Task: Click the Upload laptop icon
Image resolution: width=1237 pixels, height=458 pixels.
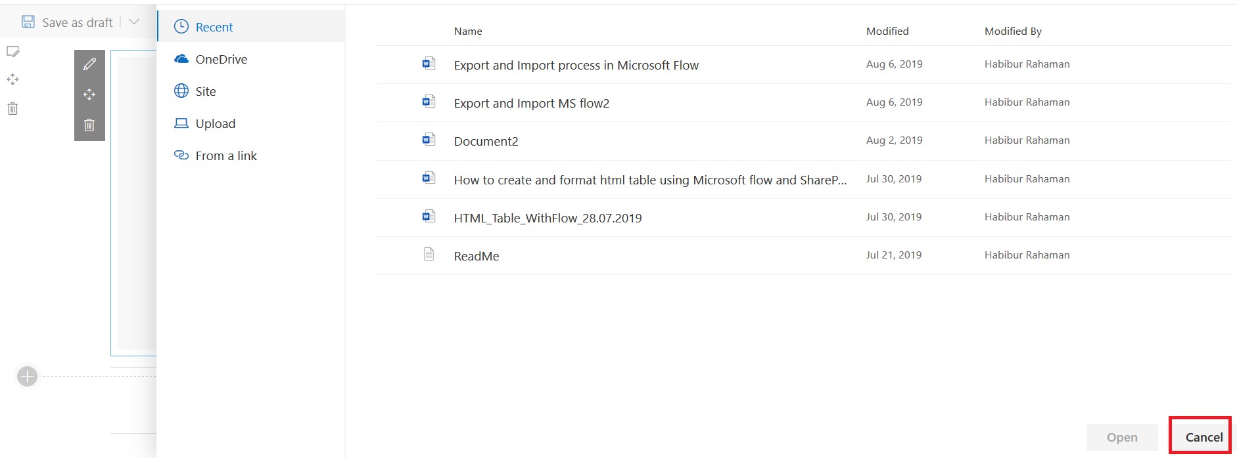Action: tap(181, 123)
